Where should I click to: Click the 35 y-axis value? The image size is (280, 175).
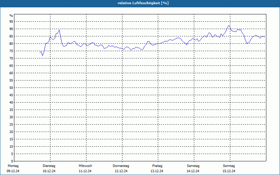[11, 110]
